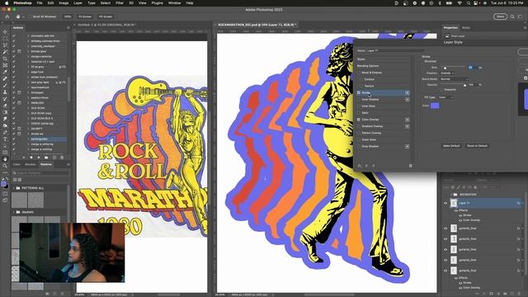Click the record button in Actions panel

coord(31,158)
